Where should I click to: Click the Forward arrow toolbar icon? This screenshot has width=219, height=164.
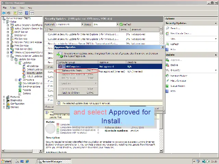click(9, 13)
